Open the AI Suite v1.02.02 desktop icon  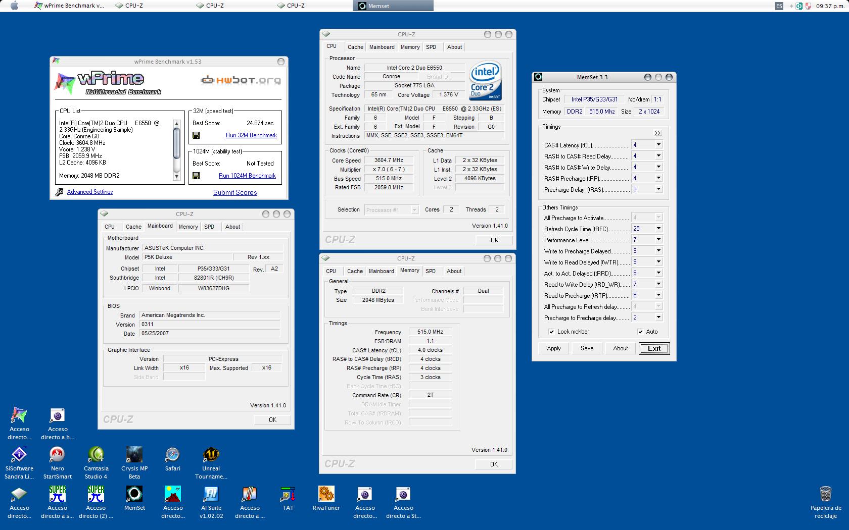point(211,494)
